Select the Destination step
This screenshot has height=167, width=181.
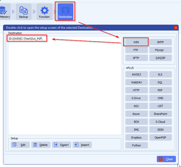tap(65, 12)
